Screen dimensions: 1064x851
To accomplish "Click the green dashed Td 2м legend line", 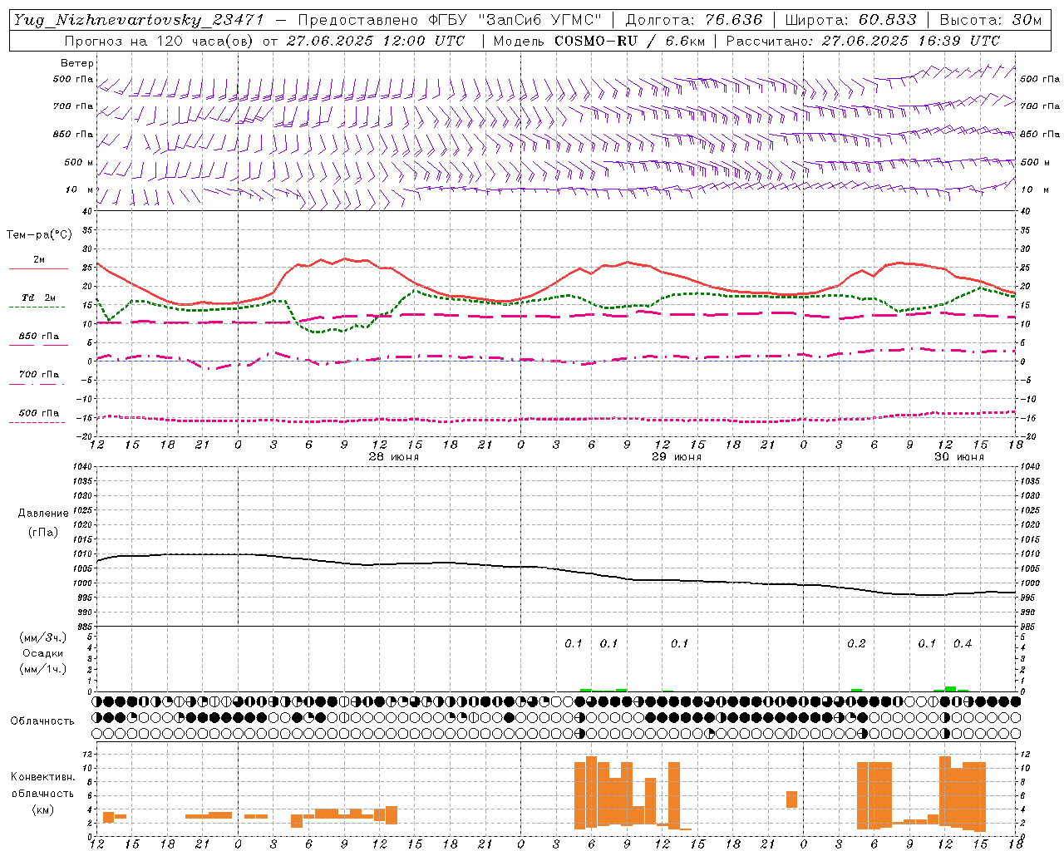I will (x=37, y=307).
